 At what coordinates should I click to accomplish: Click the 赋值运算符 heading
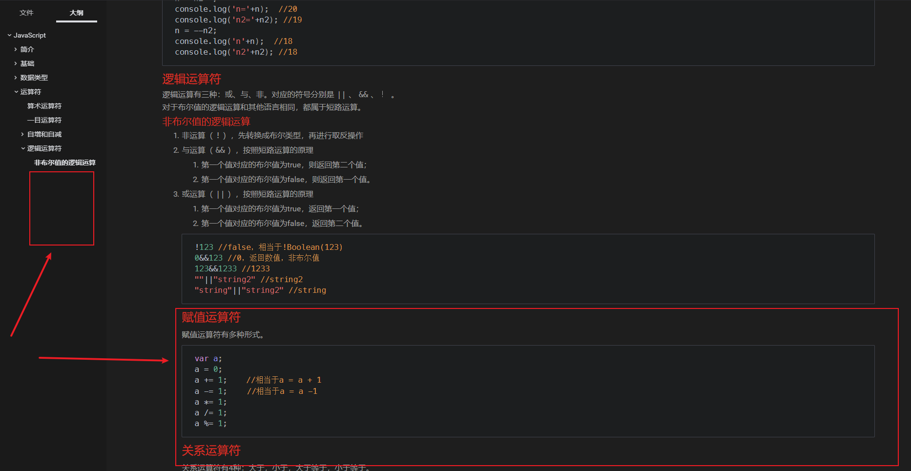[x=211, y=317]
